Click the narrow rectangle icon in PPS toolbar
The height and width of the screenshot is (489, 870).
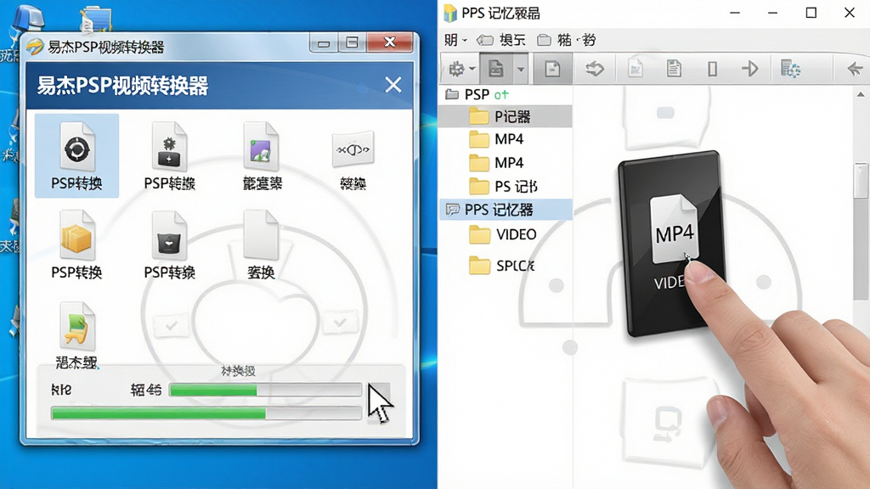tap(713, 70)
